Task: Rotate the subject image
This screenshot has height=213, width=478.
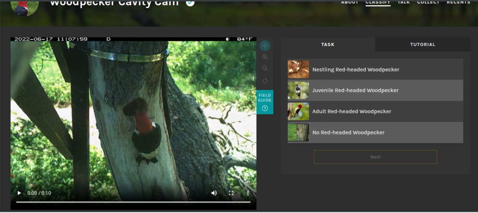Action: click(x=265, y=81)
